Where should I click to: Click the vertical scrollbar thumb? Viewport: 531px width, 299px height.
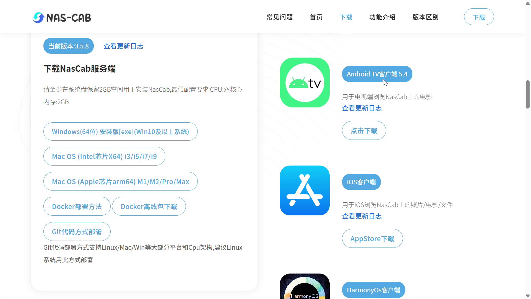click(528, 94)
